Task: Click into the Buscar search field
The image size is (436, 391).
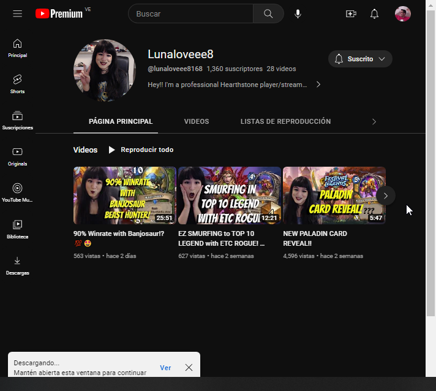Action: coord(191,13)
